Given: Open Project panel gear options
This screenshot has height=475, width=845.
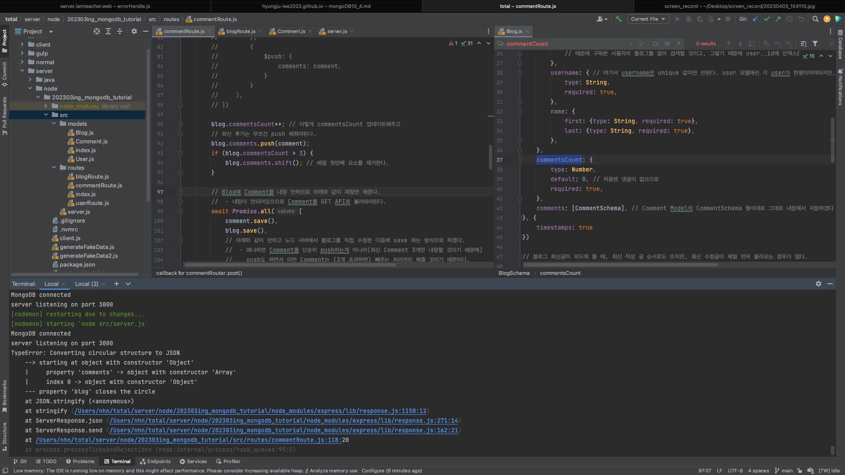Looking at the screenshot, I should 134,31.
